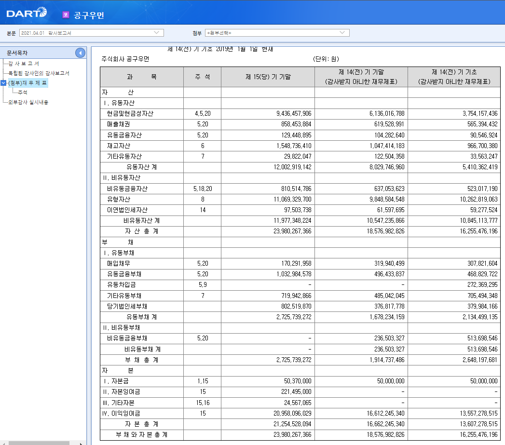The image size is (505, 445).
Task: Click 당기법인세부채 row label
Action: 127,306
